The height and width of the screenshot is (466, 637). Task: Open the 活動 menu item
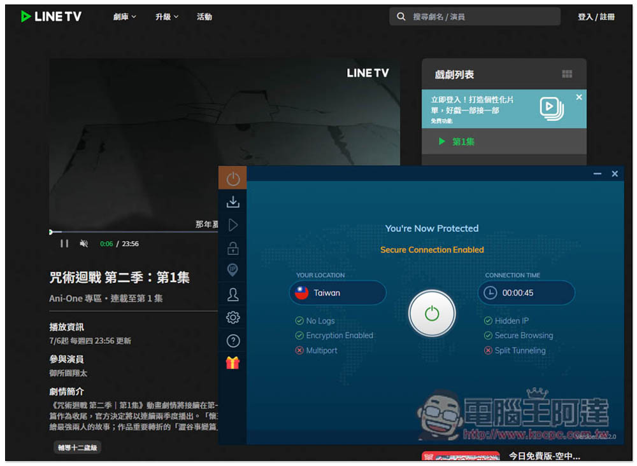204,17
